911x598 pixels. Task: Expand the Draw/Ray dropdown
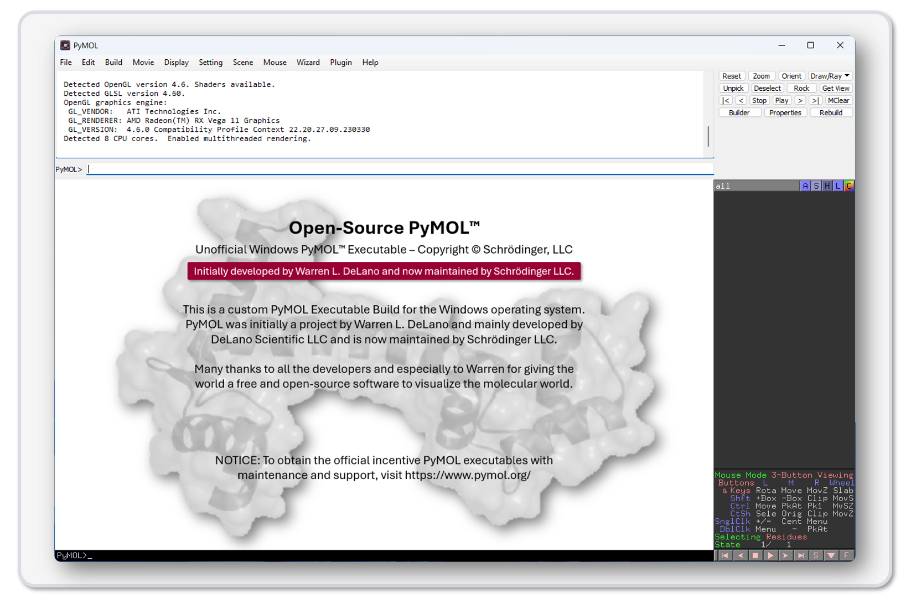[830, 76]
